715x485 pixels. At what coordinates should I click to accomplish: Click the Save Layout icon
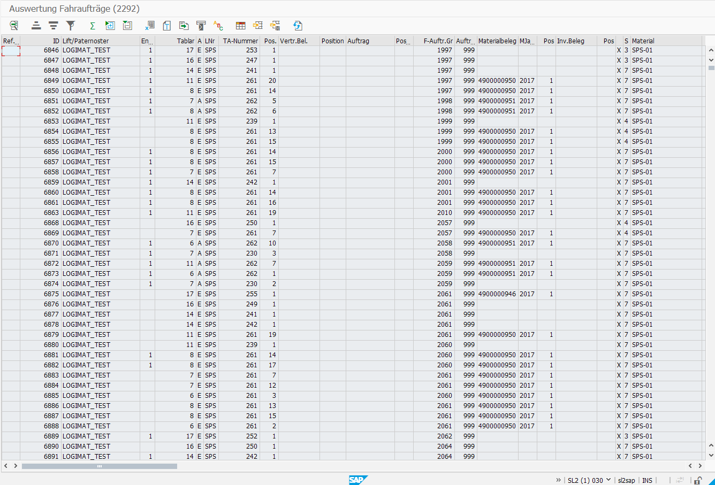tap(275, 26)
